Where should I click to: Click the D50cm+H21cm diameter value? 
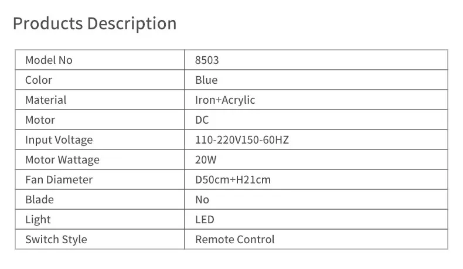[233, 180]
